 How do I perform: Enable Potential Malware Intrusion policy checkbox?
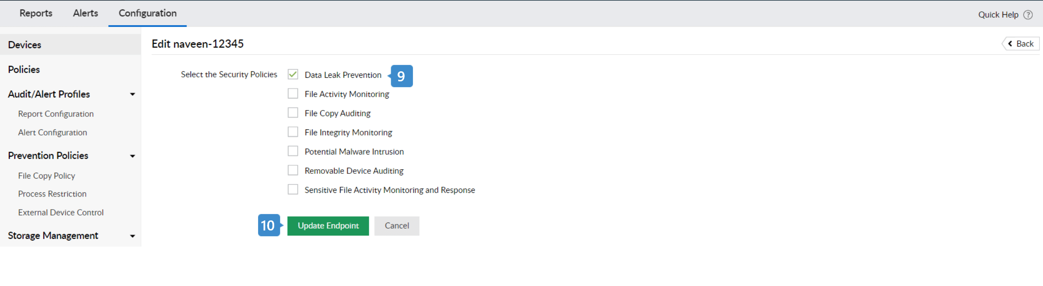293,151
